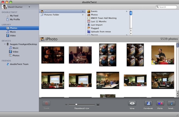Screen dimensions: 179x117
Task: Click photo grid scroll down arrow
Action: coord(178,96)
